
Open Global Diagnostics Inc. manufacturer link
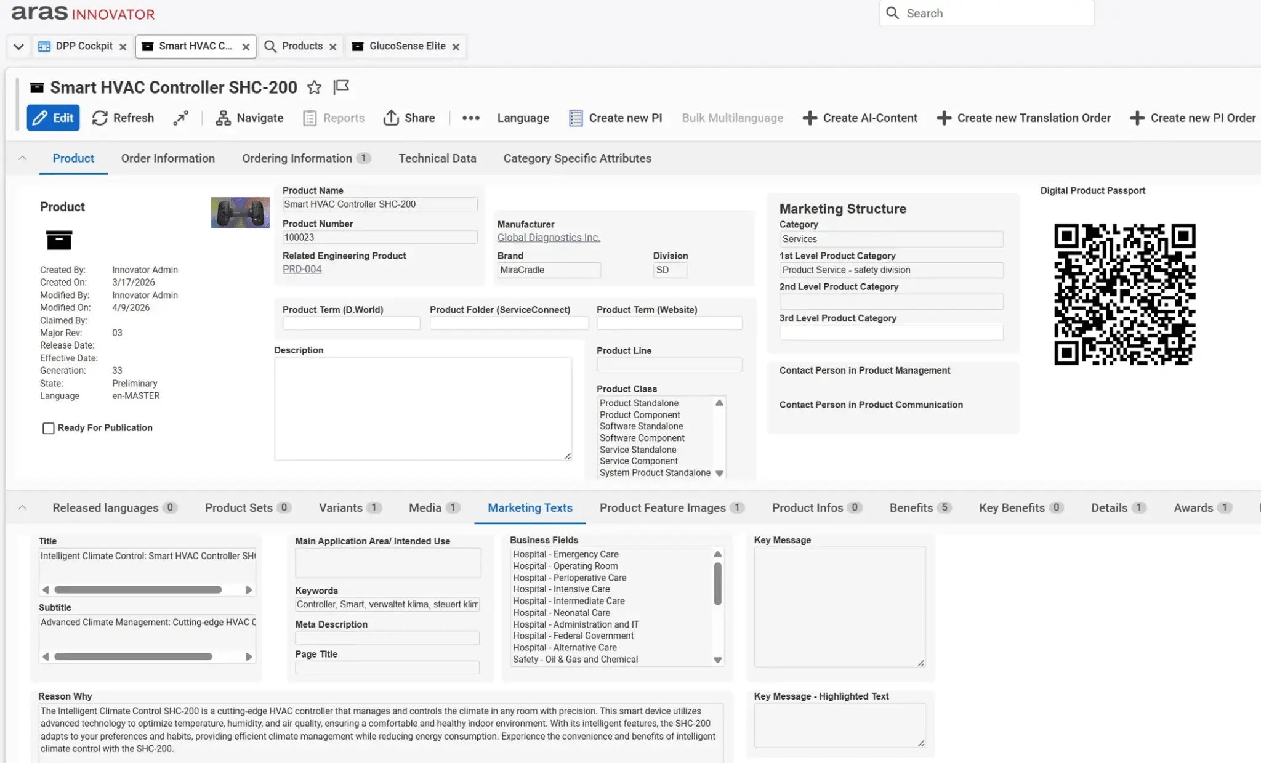(549, 238)
